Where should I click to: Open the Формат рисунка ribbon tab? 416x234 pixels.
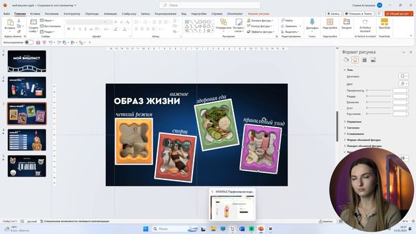[x=259, y=14]
